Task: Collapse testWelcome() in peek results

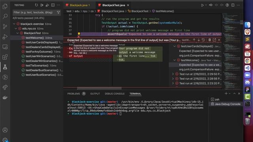Action: [x=174, y=60]
